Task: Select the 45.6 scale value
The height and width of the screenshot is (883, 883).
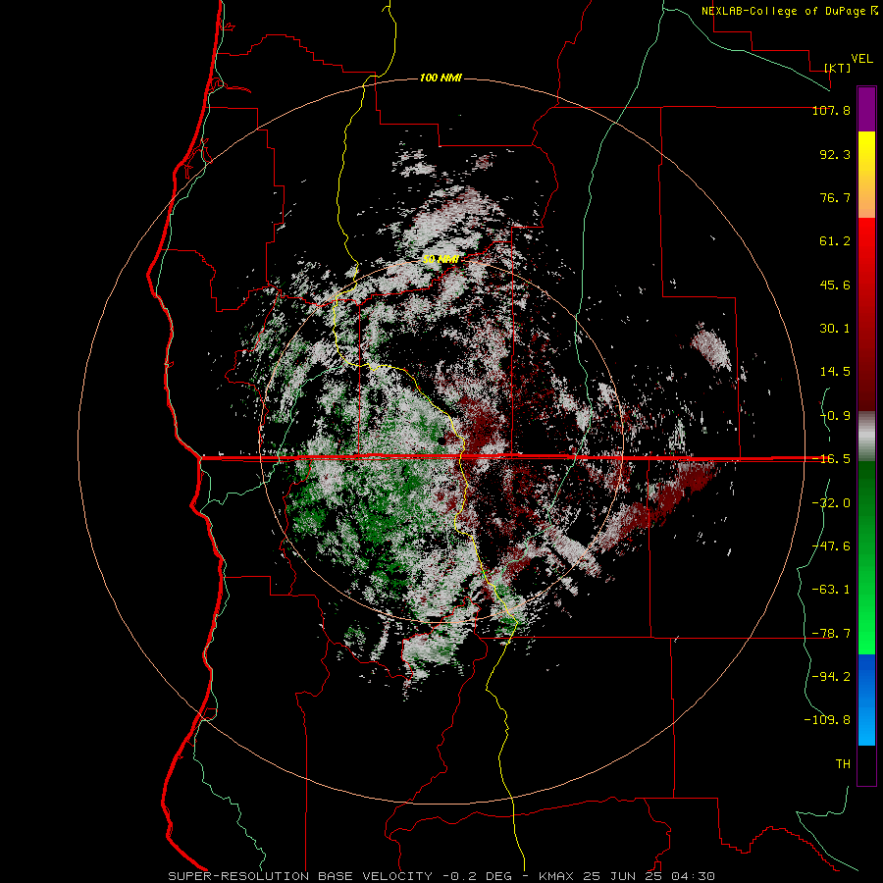Action: 835,285
